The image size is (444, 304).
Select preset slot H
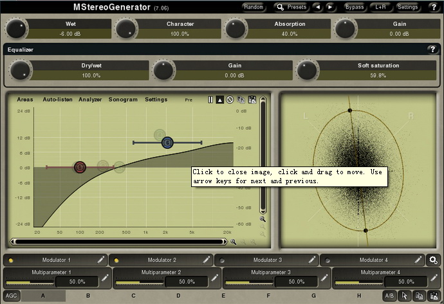(x=359, y=296)
